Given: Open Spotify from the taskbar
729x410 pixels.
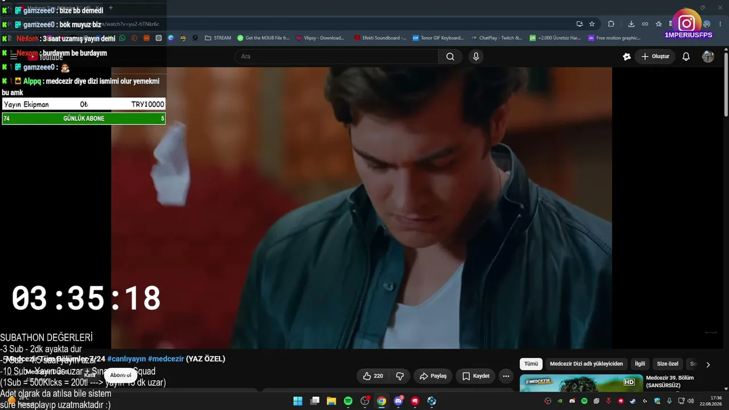Looking at the screenshot, I should [348, 401].
